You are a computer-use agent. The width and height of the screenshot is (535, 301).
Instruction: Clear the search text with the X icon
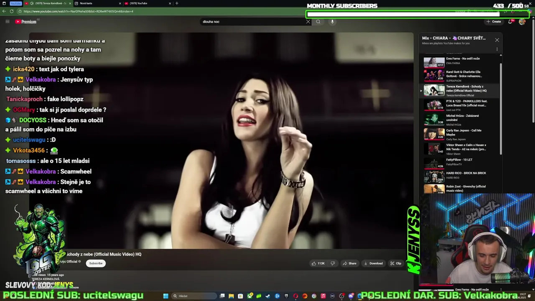(x=308, y=22)
